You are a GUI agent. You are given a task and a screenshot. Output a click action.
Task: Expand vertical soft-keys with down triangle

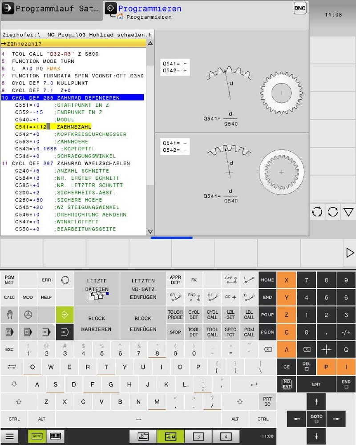[x=348, y=212]
